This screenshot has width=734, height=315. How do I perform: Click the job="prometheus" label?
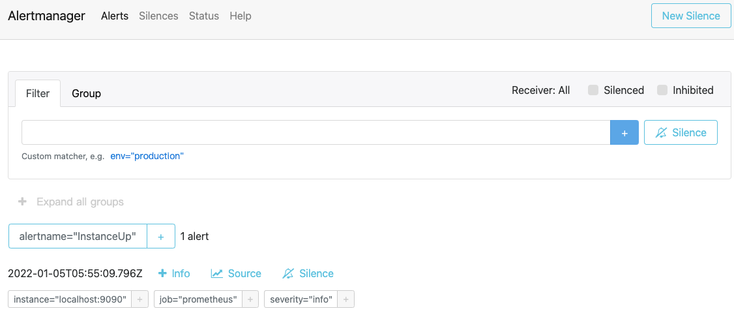click(198, 299)
